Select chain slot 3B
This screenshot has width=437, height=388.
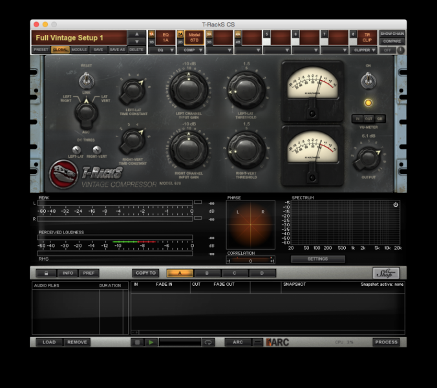[209, 42]
